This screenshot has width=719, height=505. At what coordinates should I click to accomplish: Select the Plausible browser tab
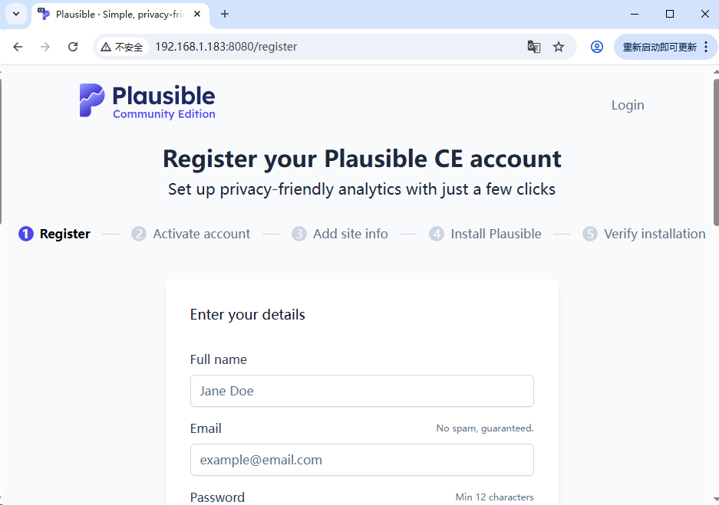(115, 14)
